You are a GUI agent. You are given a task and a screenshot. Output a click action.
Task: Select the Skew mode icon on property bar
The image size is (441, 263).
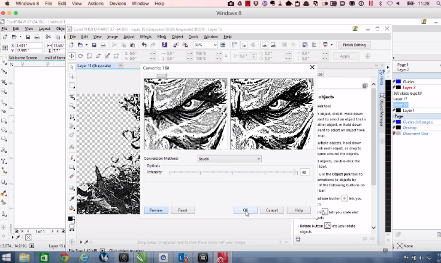[98, 56]
